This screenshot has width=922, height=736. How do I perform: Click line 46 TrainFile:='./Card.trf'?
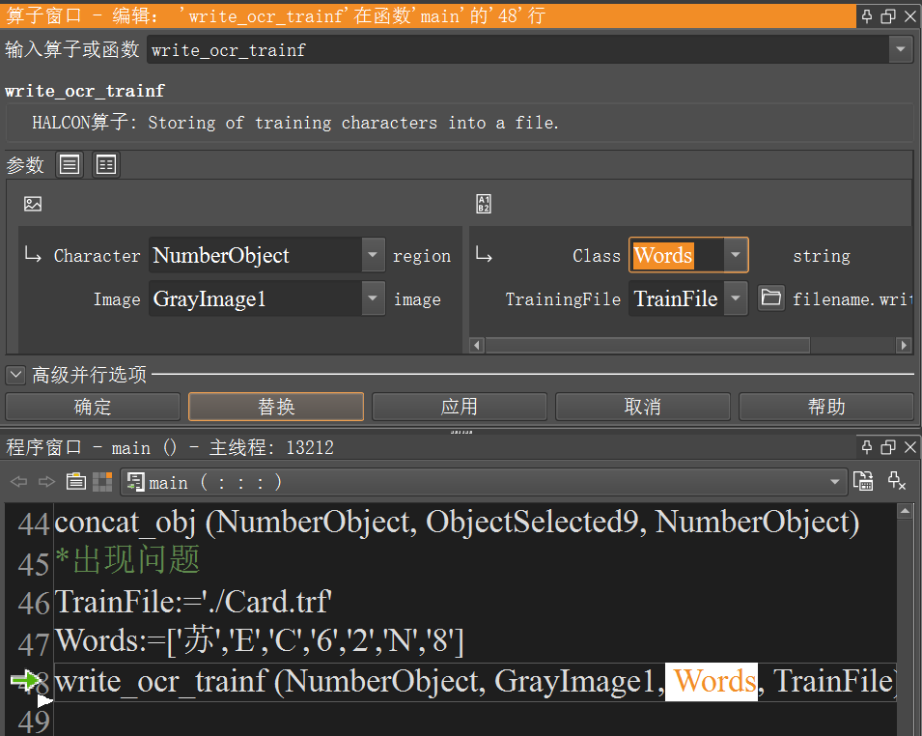tap(193, 602)
